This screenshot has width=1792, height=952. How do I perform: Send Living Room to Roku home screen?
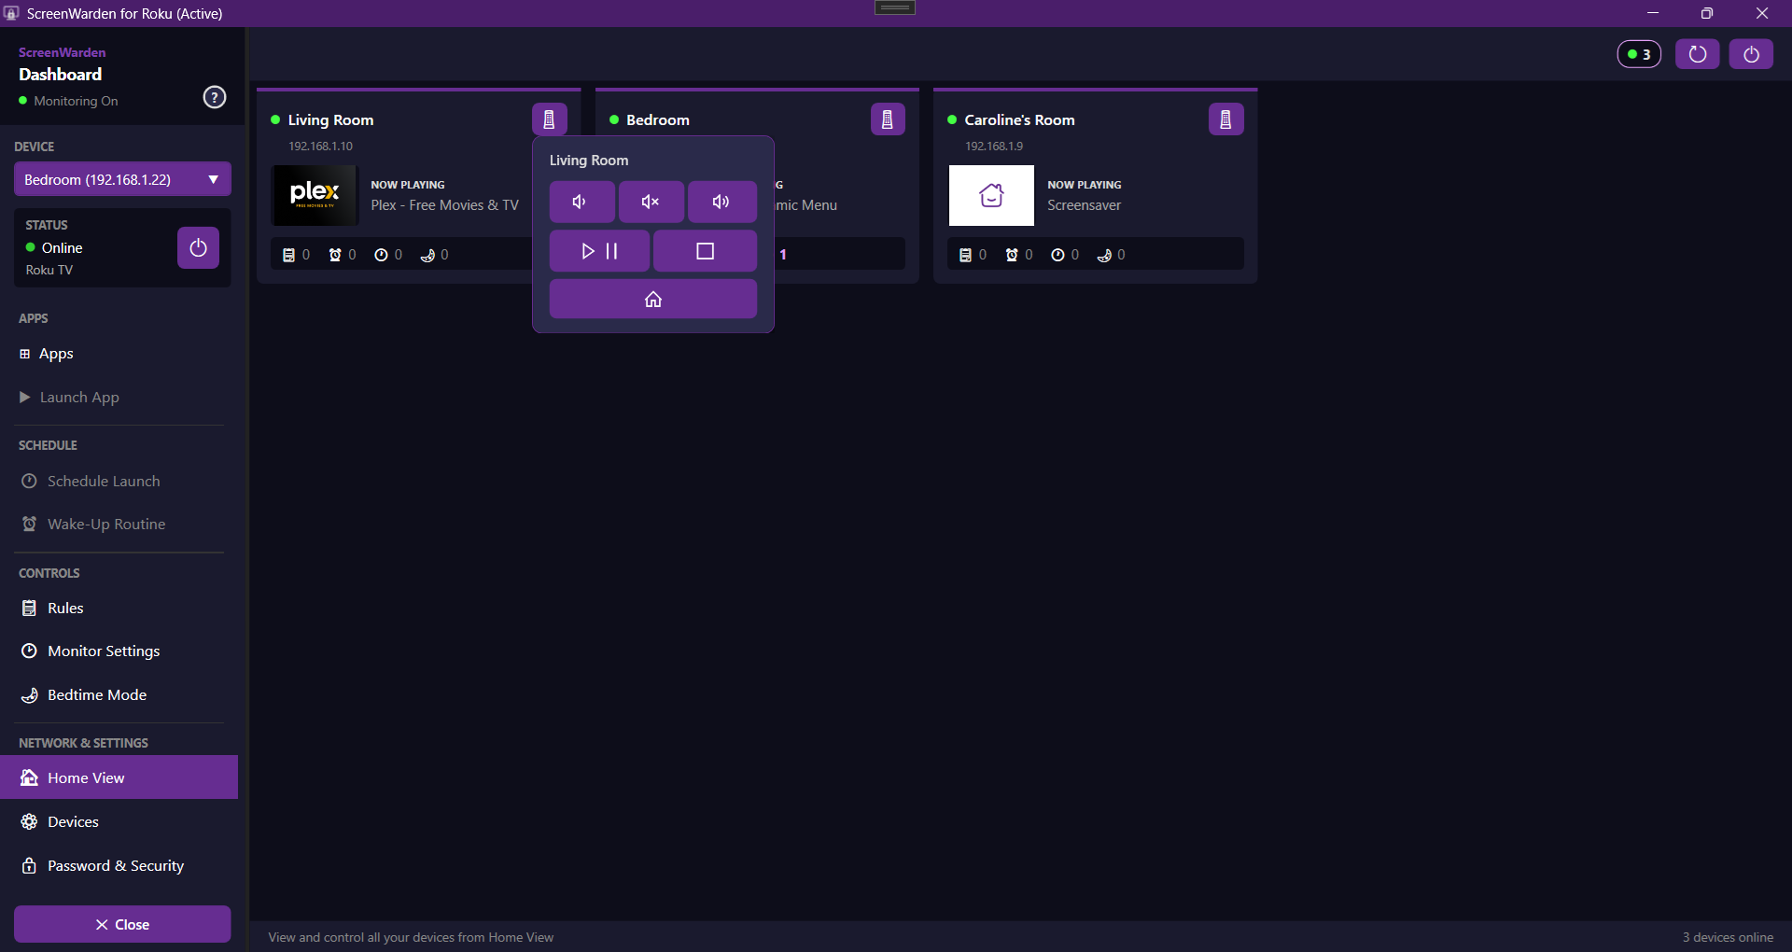(x=653, y=300)
